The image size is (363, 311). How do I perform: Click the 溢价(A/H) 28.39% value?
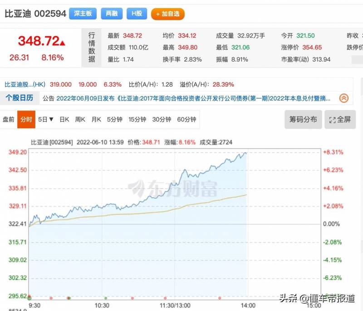click(223, 85)
